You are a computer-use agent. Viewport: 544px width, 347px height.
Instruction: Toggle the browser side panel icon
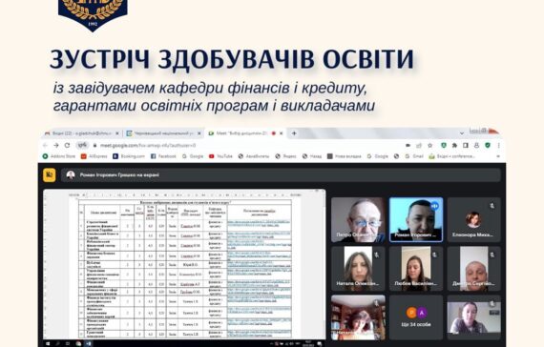coord(466,146)
